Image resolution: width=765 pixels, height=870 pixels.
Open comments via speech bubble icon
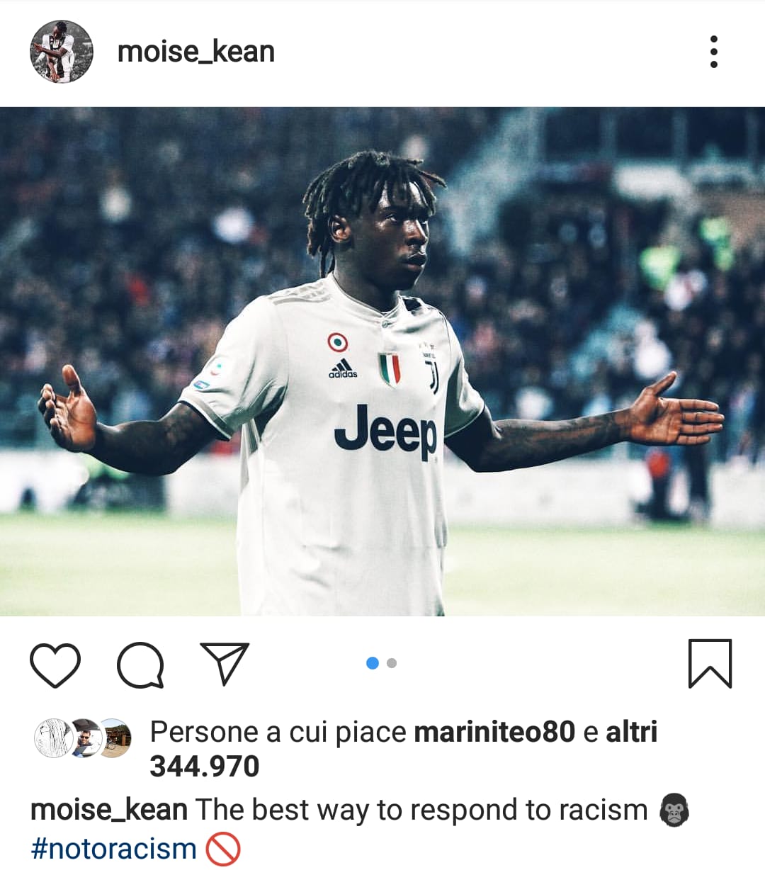tap(140, 665)
